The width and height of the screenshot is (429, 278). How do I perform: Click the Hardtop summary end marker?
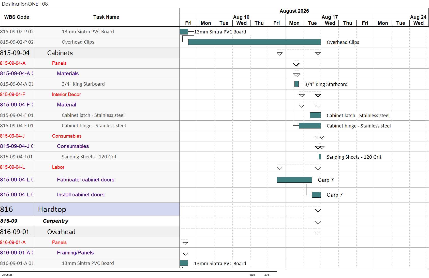[318, 210]
